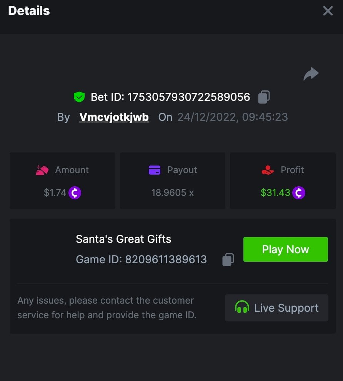Click the purple Payout card icon
343x381 pixels.
(x=155, y=170)
